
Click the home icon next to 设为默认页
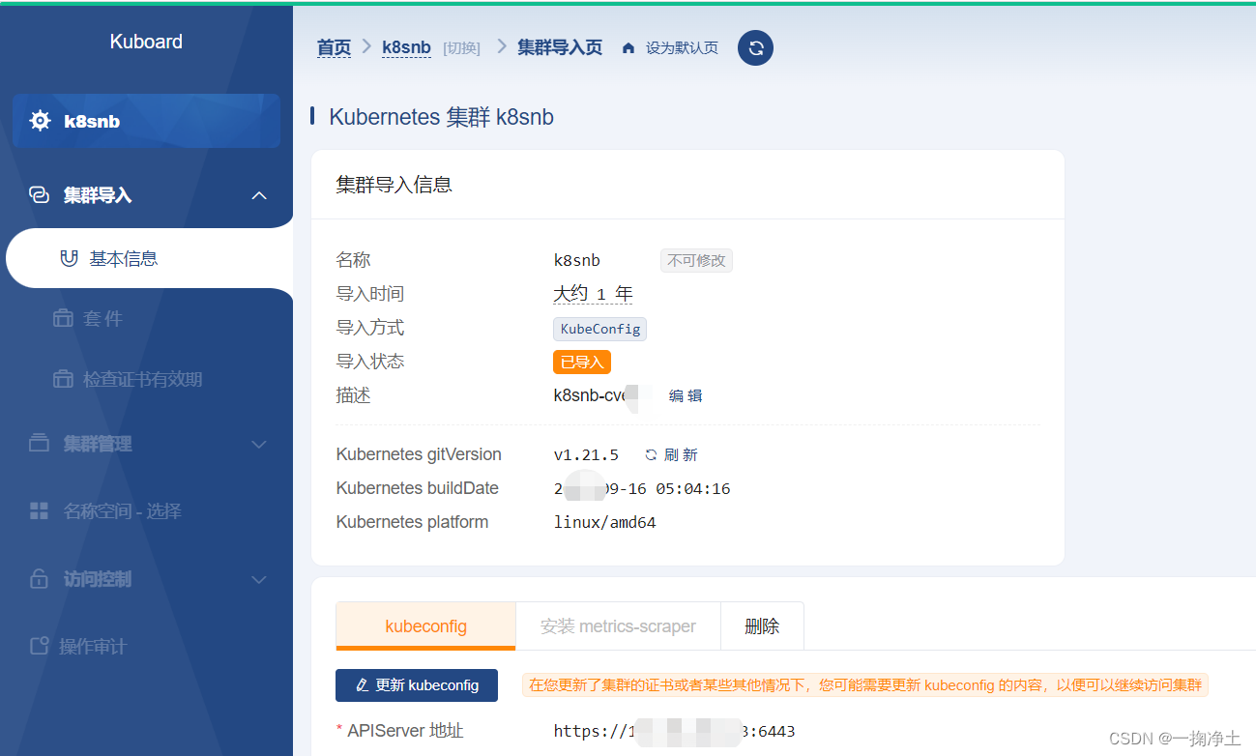pyautogui.click(x=628, y=48)
